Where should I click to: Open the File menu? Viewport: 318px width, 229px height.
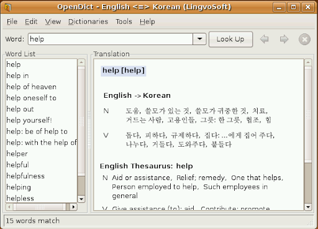[12, 22]
